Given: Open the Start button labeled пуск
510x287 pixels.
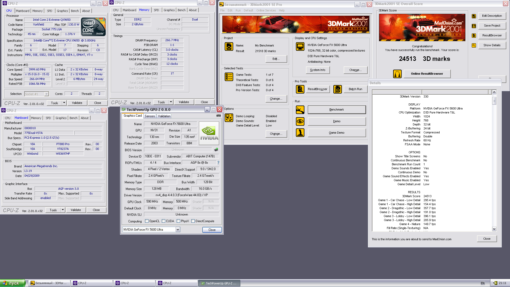Looking at the screenshot, I should click(12, 283).
